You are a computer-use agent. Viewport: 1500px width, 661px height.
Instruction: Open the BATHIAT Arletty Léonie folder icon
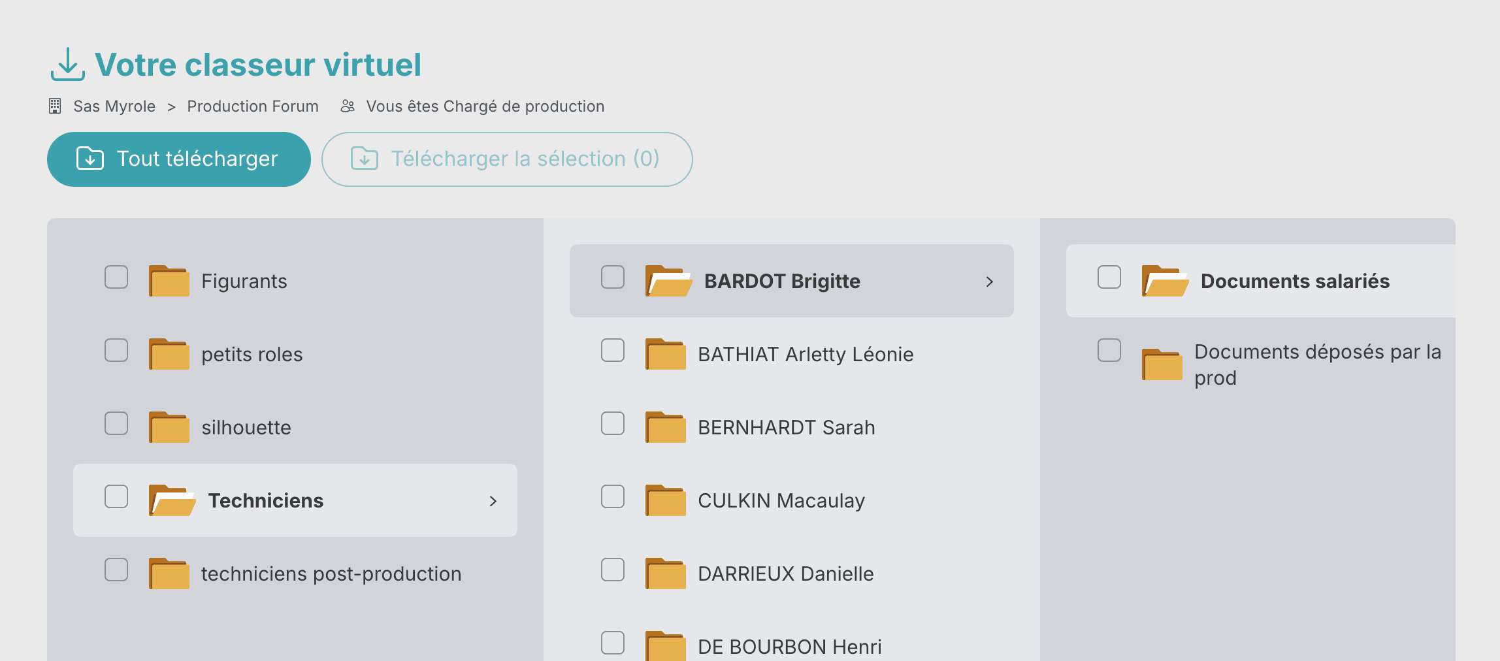point(666,354)
